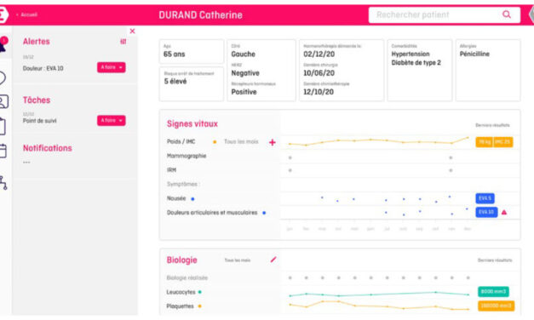The width and height of the screenshot is (534, 320).
Task: Select the EVA 5 nausée badge
Action: (485, 198)
